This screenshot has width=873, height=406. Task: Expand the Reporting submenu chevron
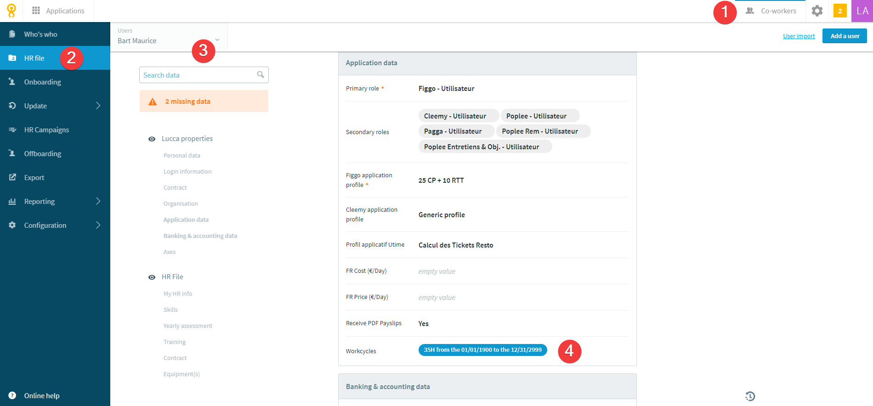[98, 201]
